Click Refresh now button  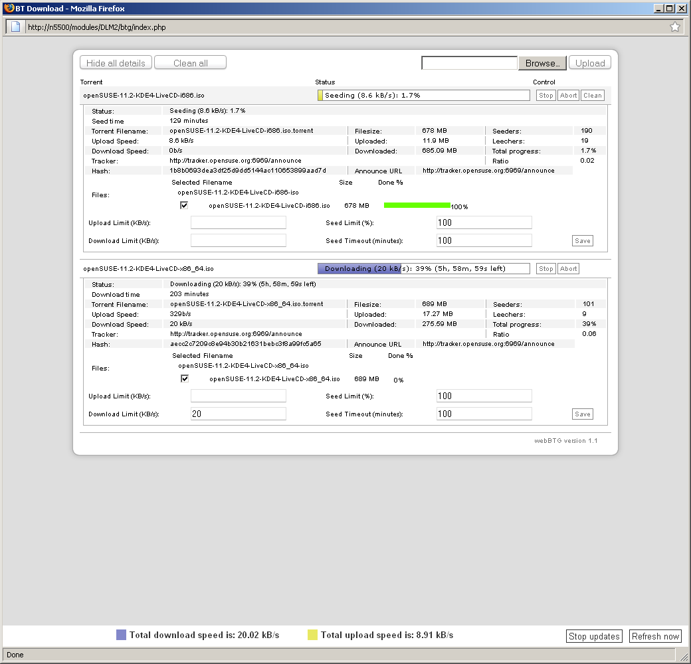coord(655,636)
